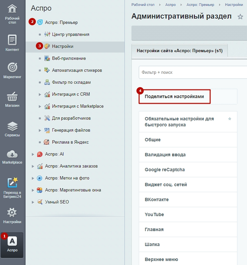Image resolution: width=247 pixels, height=265 pixels.
Task: Expand Генерация файлов tree node
Action: tap(40, 130)
